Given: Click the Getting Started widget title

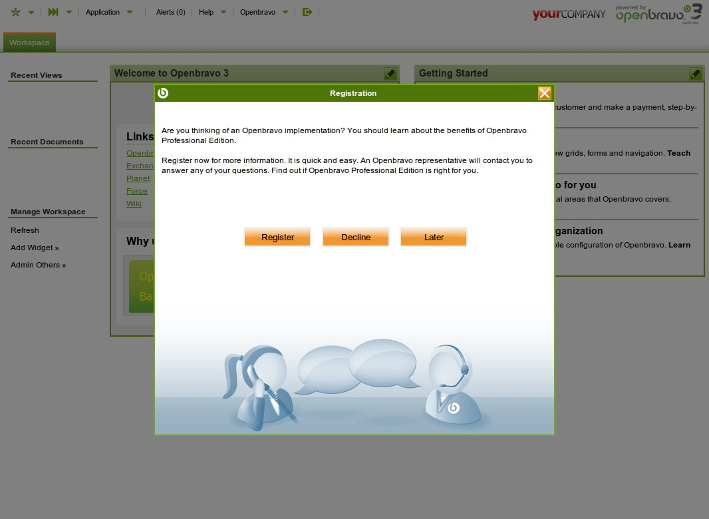Looking at the screenshot, I should [453, 73].
